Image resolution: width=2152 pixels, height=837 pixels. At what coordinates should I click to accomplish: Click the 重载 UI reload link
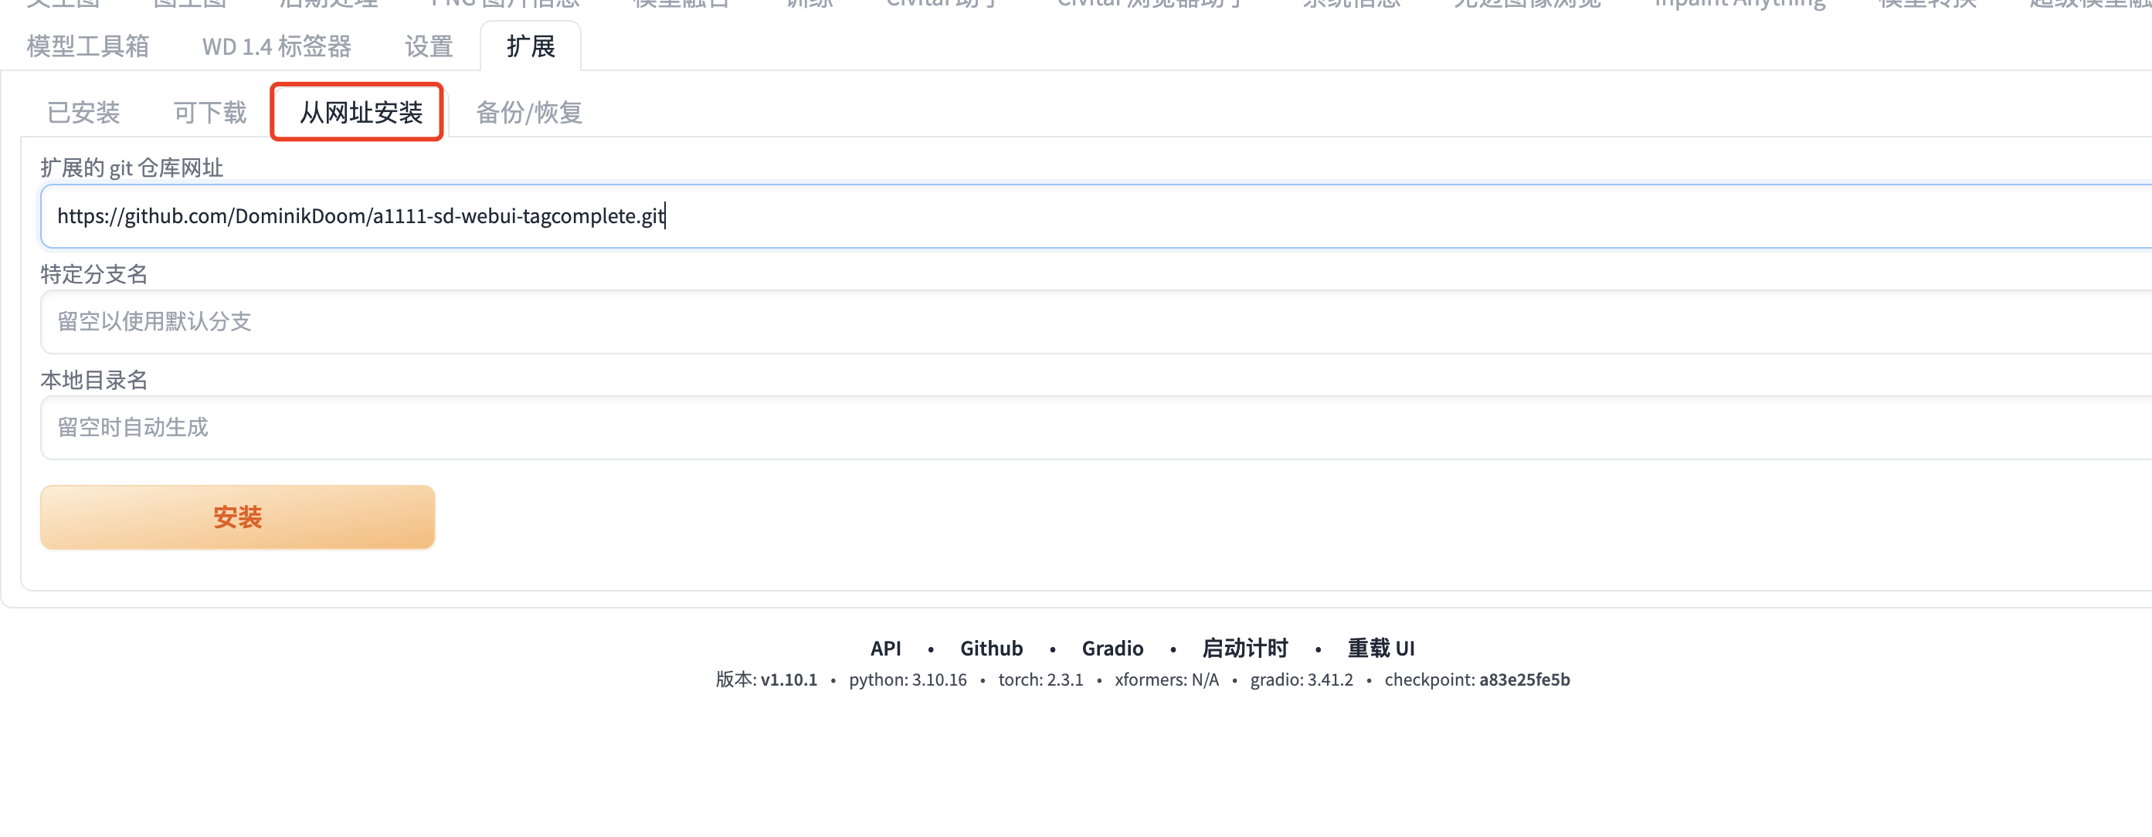coord(1380,649)
